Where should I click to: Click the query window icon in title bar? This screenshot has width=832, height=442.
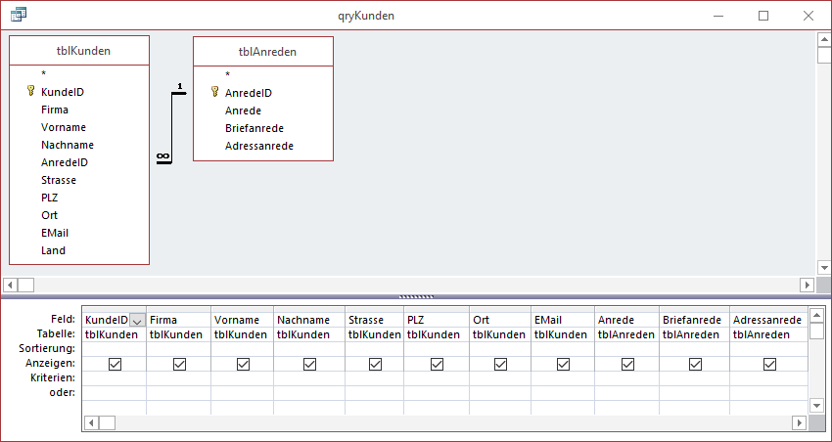(18, 16)
